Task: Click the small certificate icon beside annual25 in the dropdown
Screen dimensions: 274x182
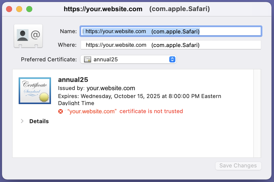Action: coord(88,59)
